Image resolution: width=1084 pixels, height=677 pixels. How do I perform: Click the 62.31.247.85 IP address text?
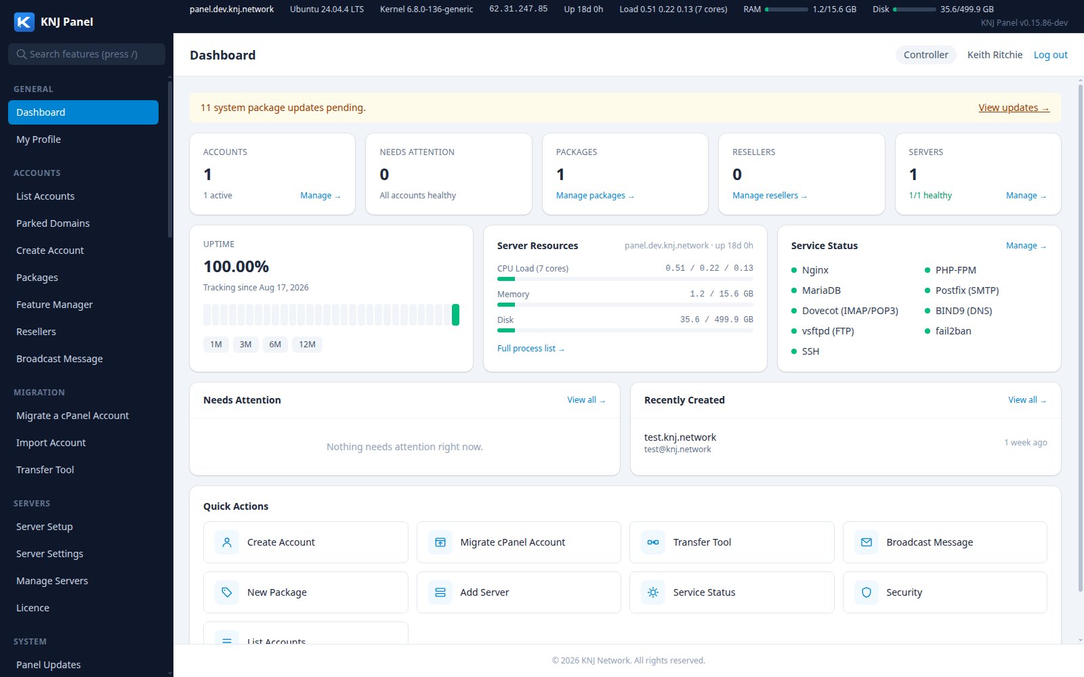(518, 9)
